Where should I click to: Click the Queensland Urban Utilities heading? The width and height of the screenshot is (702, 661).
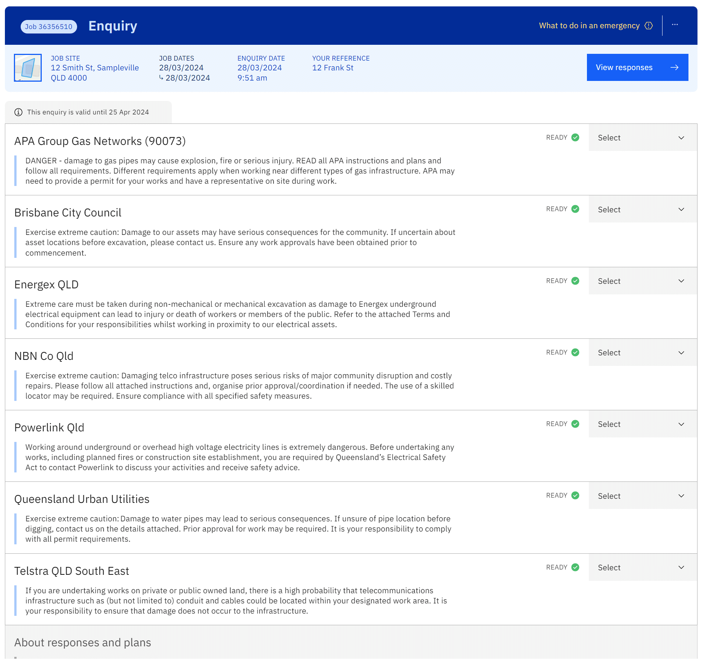[x=82, y=499]
